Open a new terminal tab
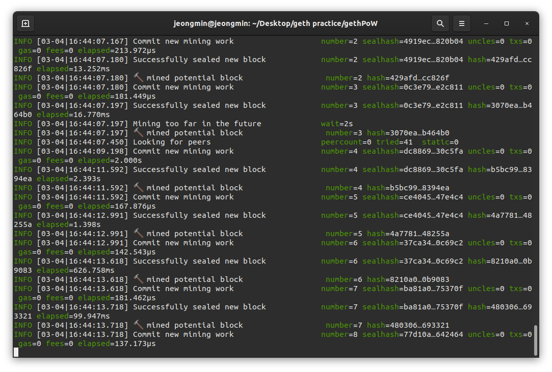Viewport: 552px width, 372px height. click(25, 23)
